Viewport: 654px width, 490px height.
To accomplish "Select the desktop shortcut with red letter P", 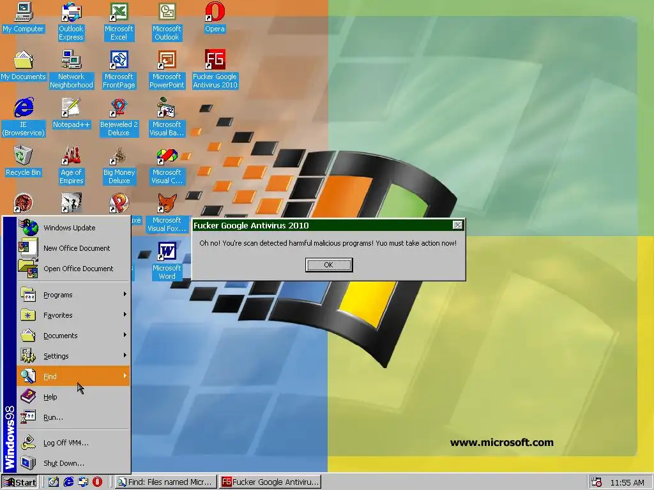I will tap(119, 203).
